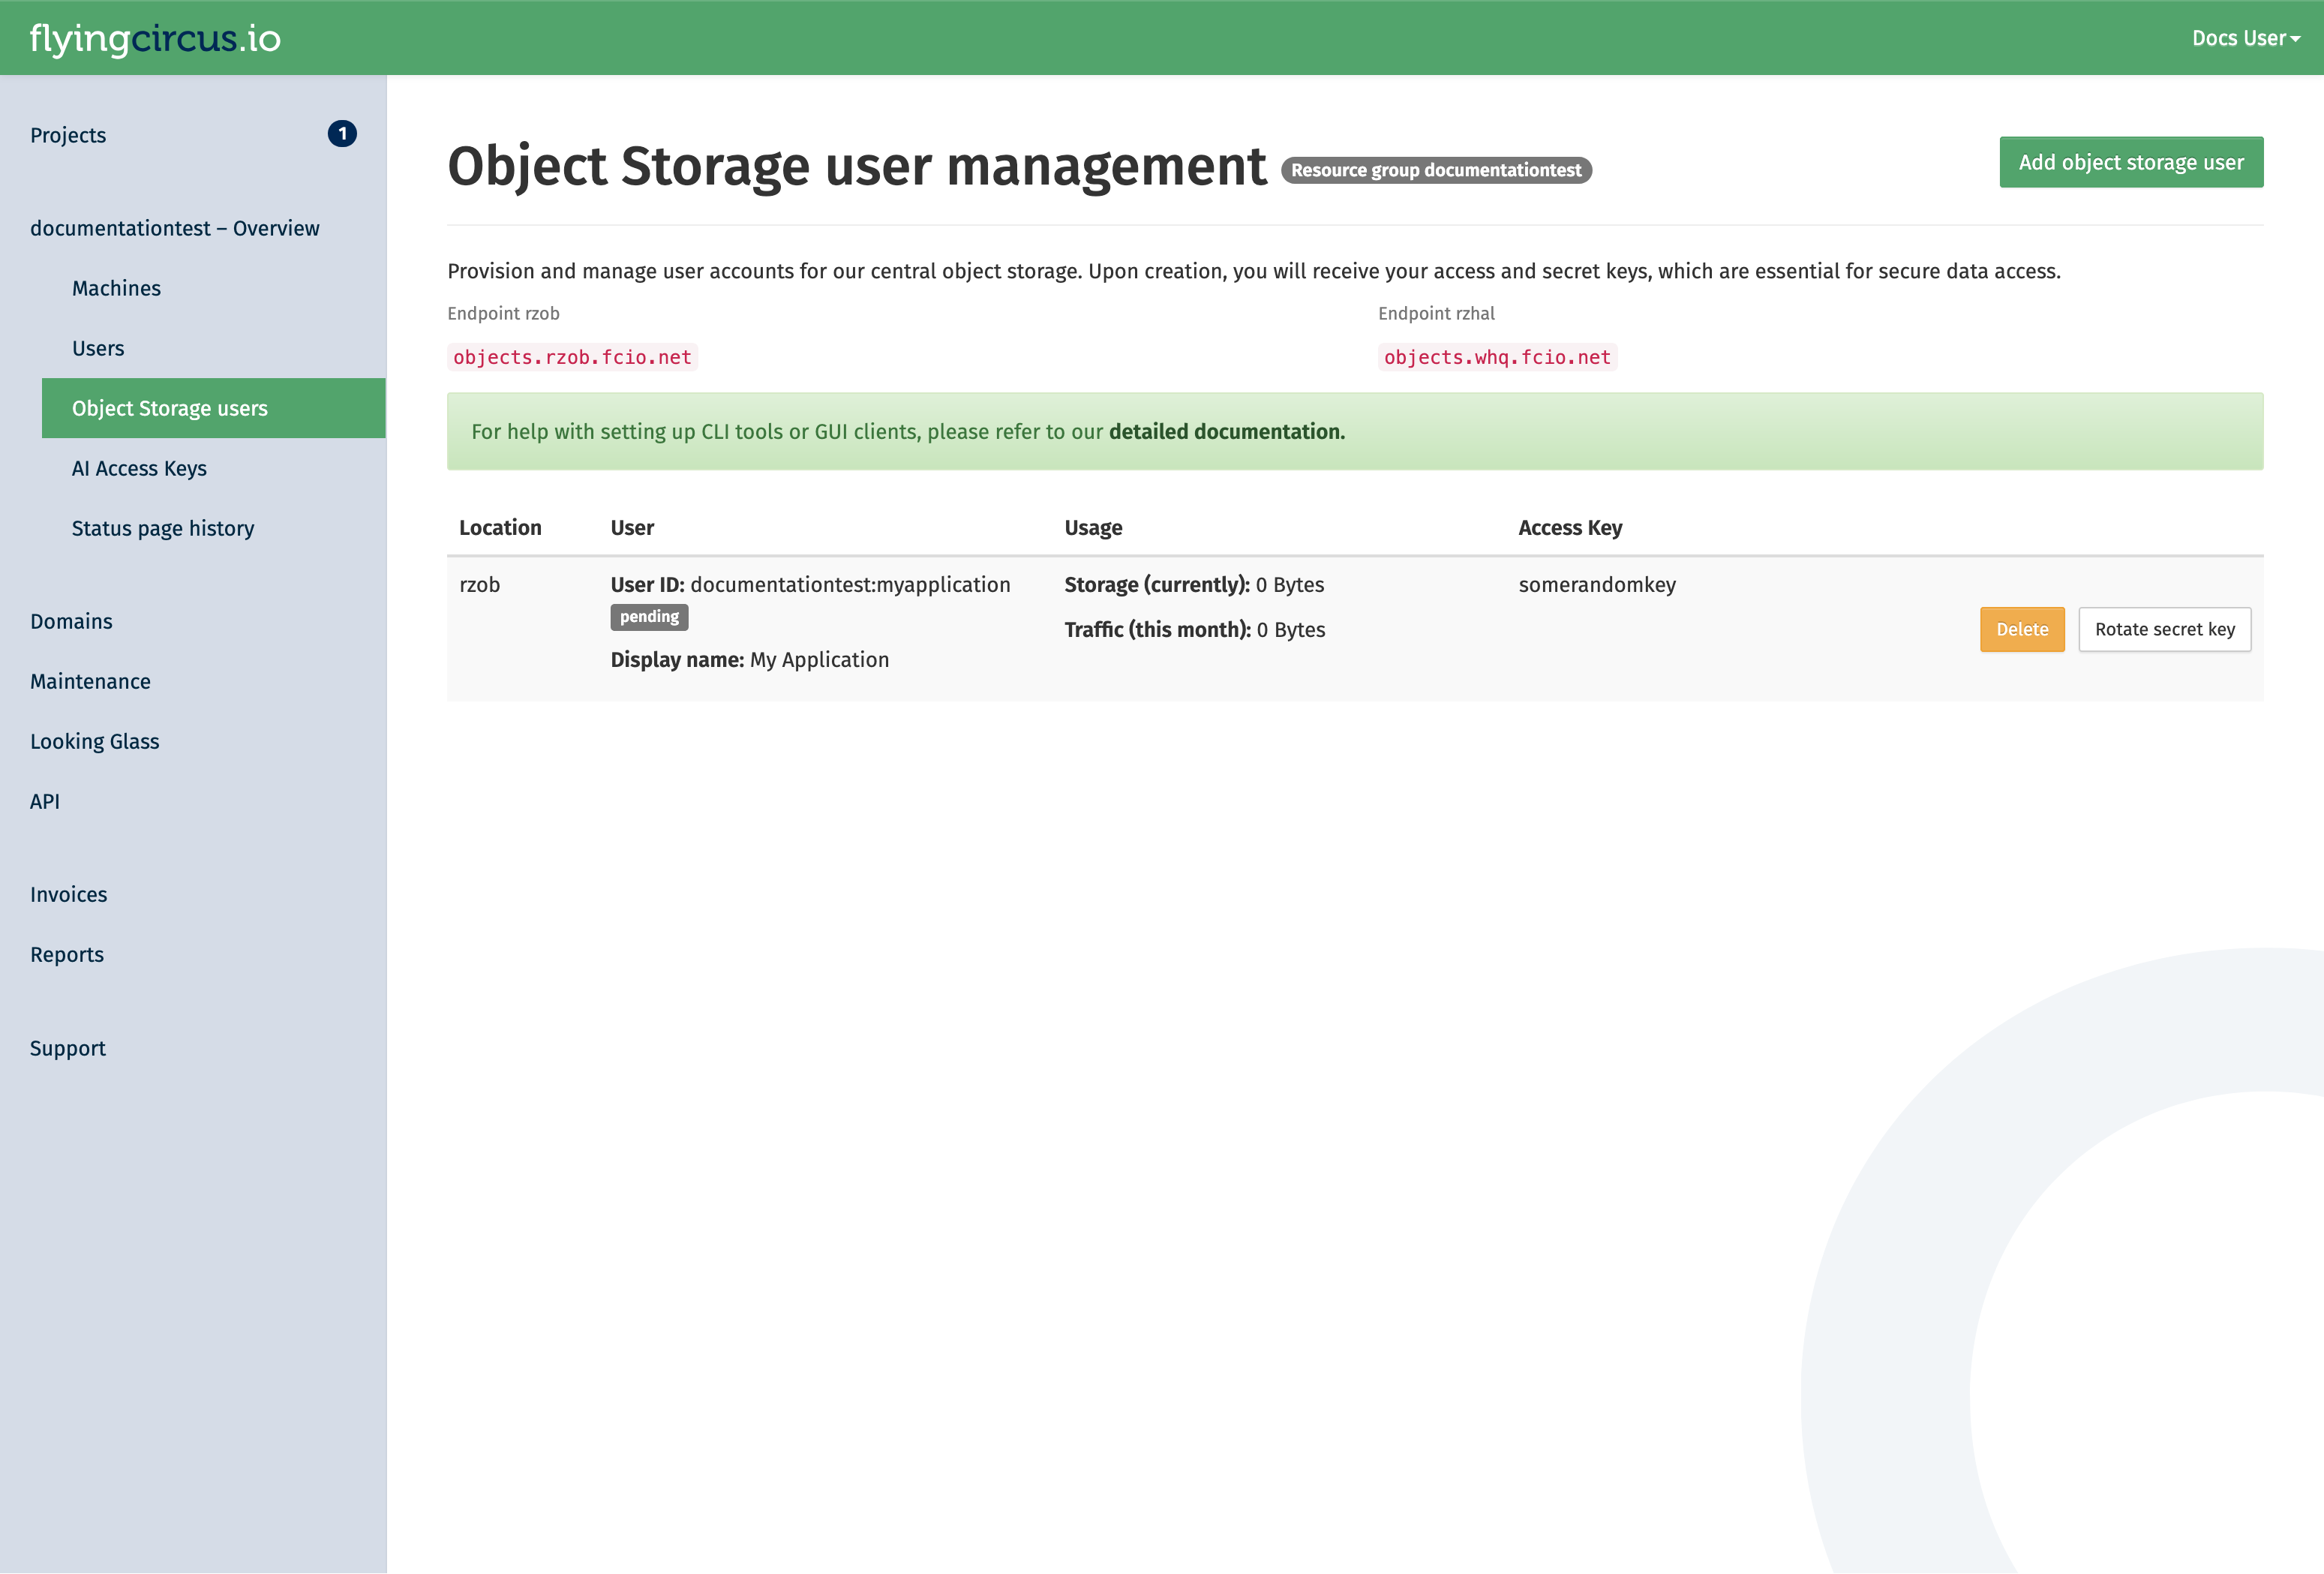Go to the Machines page
The height and width of the screenshot is (1574, 2324).
[x=116, y=288]
